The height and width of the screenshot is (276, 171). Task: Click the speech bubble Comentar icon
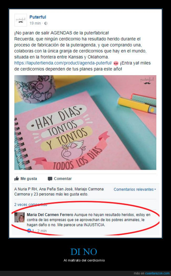pyautogui.click(x=50, y=179)
